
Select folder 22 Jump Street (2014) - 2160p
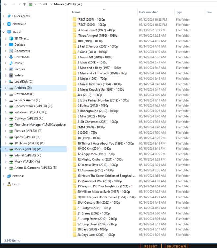[97, 224]
